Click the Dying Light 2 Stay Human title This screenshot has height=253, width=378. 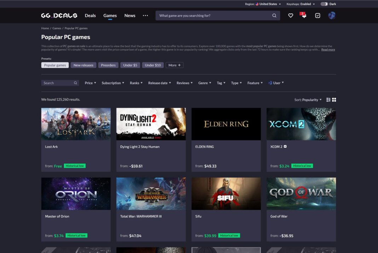[140, 146]
